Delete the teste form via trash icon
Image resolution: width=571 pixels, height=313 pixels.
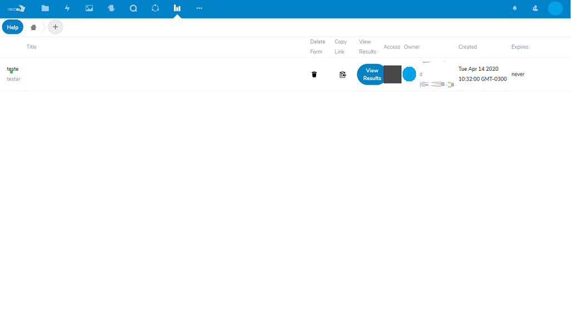[314, 74]
